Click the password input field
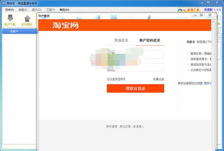 (135, 67)
